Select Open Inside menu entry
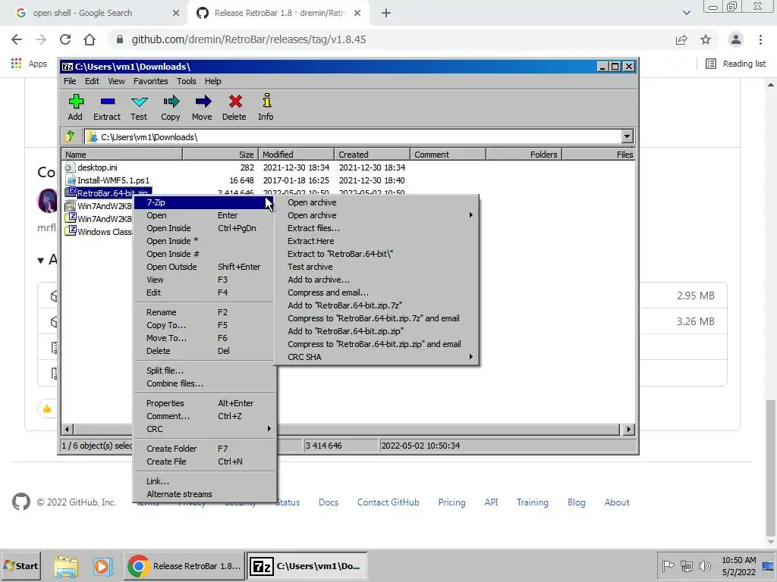Image resolution: width=777 pixels, height=582 pixels. (204, 228)
